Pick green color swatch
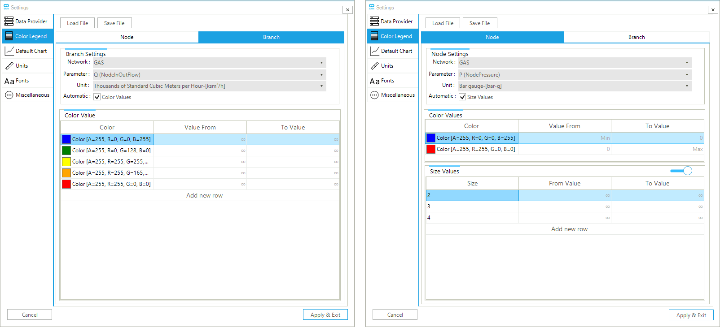The image size is (720, 327). point(66,151)
